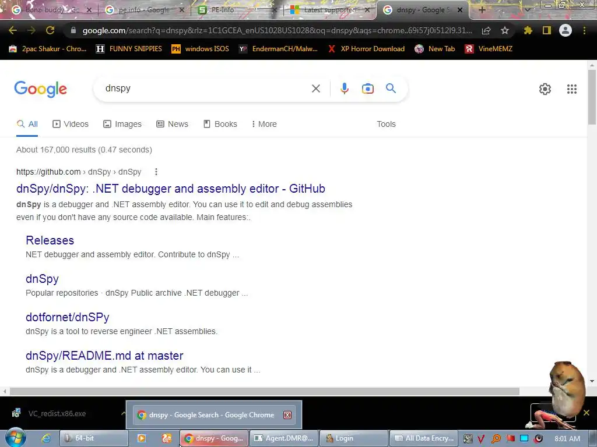The image size is (597, 447).
Task: Open the New Tab bookmark
Action: (x=435, y=49)
